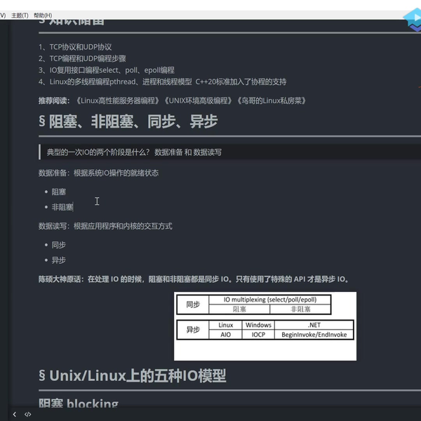Click BeginInvoke/EndInvoke cell in image
The height and width of the screenshot is (421, 421).
(x=314, y=335)
